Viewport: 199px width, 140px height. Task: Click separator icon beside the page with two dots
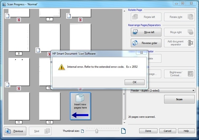tap(7, 85)
